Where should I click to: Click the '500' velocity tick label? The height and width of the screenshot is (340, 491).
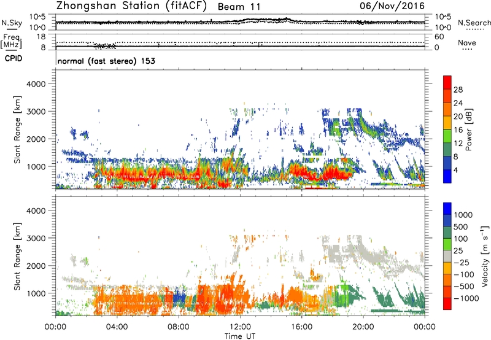(461, 227)
